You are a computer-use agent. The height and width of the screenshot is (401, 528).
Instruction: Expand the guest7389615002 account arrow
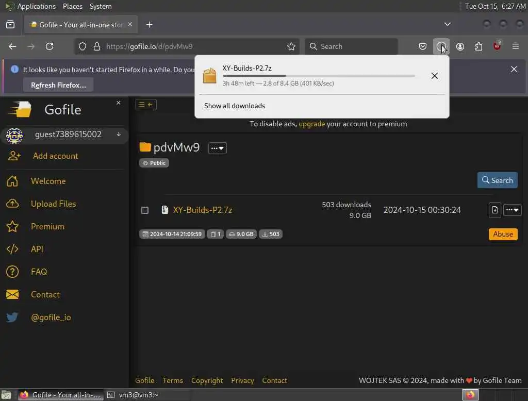click(119, 135)
